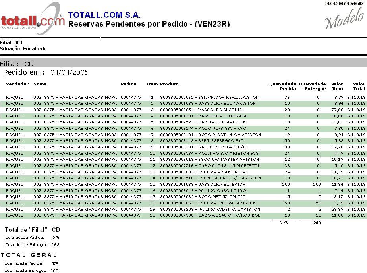Click the column total 268 under the table
Viewport: 367px width, 273px height.
pos(317,223)
